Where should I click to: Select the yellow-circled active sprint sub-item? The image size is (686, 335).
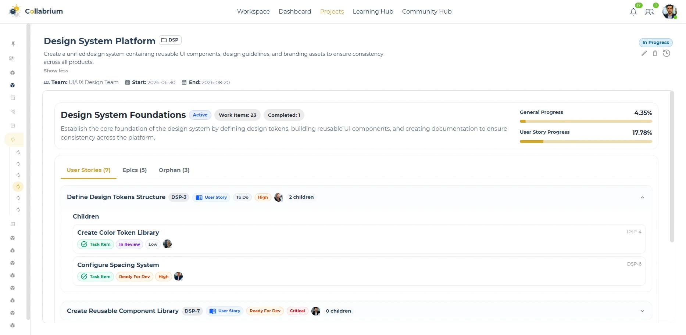pyautogui.click(x=18, y=187)
